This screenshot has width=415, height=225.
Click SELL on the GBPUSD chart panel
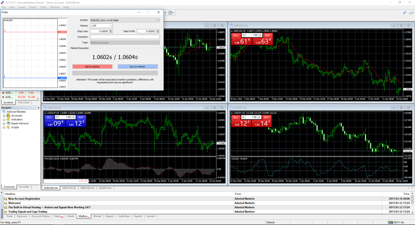(236, 35)
